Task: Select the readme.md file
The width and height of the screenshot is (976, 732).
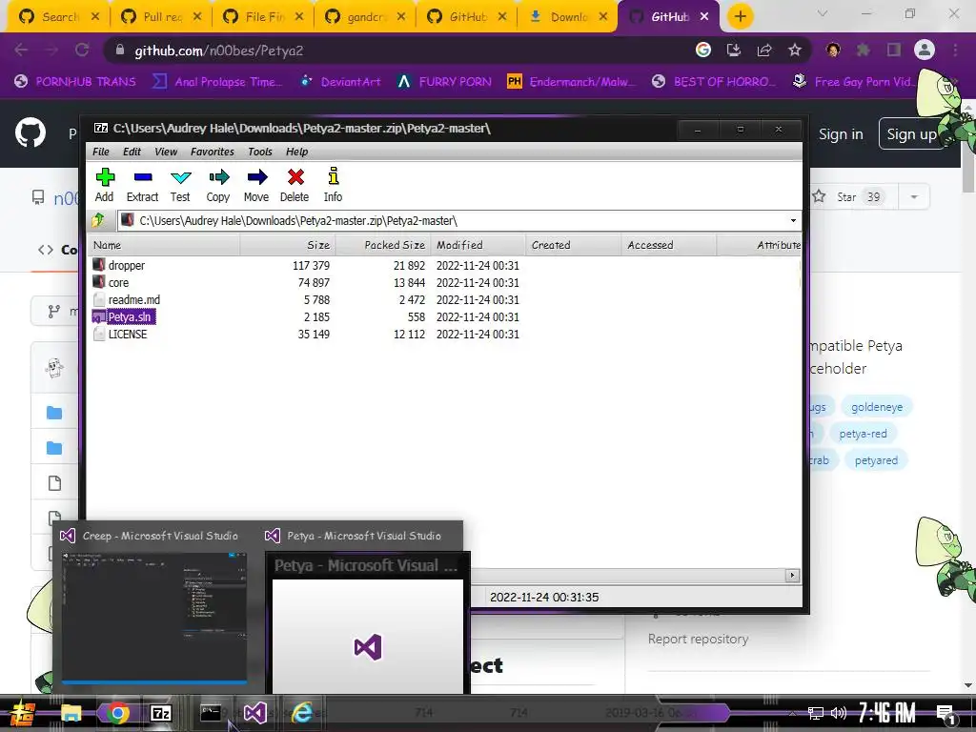Action: (x=133, y=300)
